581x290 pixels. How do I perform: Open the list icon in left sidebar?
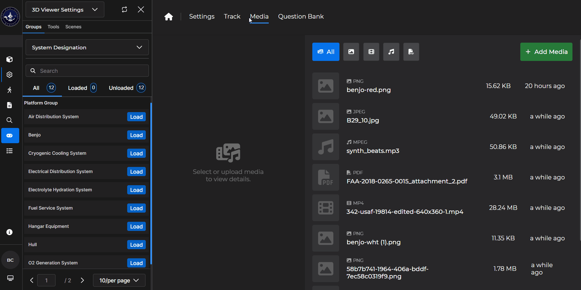pyautogui.click(x=9, y=151)
